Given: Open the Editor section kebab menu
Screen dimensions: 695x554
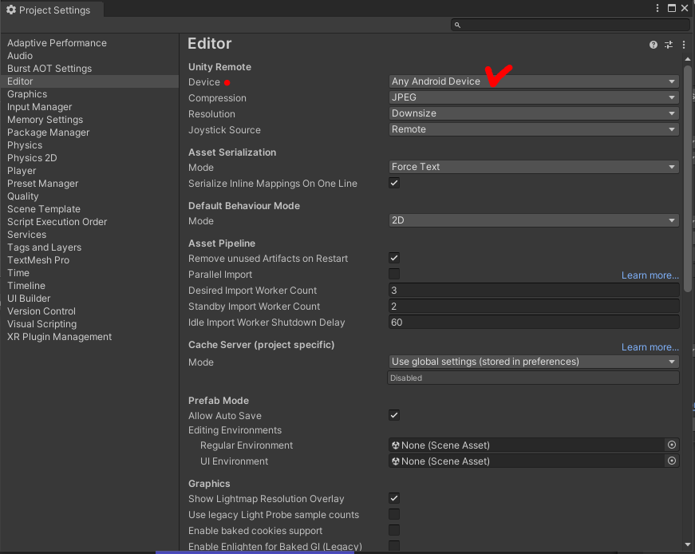Looking at the screenshot, I should (x=684, y=45).
